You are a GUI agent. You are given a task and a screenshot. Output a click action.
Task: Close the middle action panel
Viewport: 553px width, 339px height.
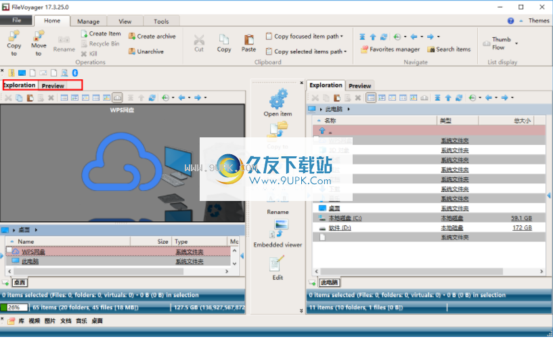(x=301, y=83)
